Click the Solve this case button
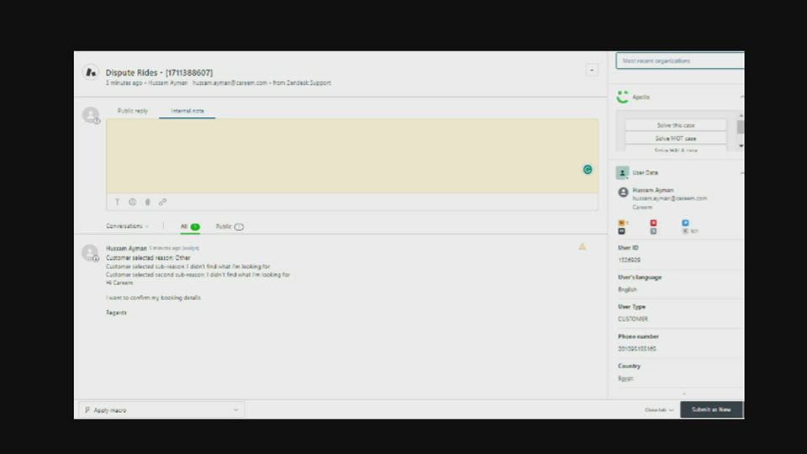This screenshot has height=454, width=807. [x=675, y=125]
